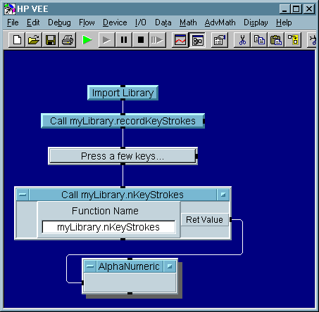The image size is (319, 312).
Task: Save the program using the floppy disk icon
Action: coord(51,40)
